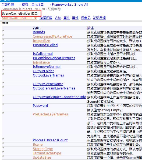
Task: Click the property icon beside CompressedTextureType
Action: 3,35
